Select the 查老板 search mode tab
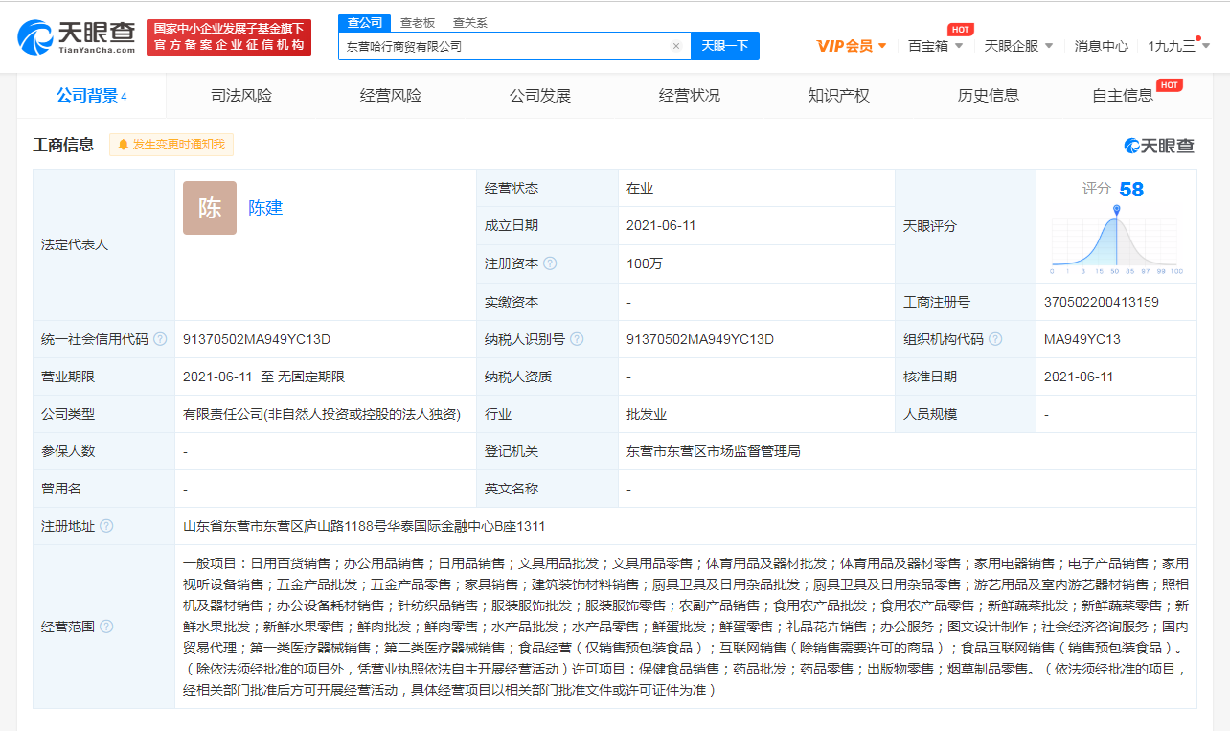Screen dimensions: 1230x731 (x=417, y=22)
